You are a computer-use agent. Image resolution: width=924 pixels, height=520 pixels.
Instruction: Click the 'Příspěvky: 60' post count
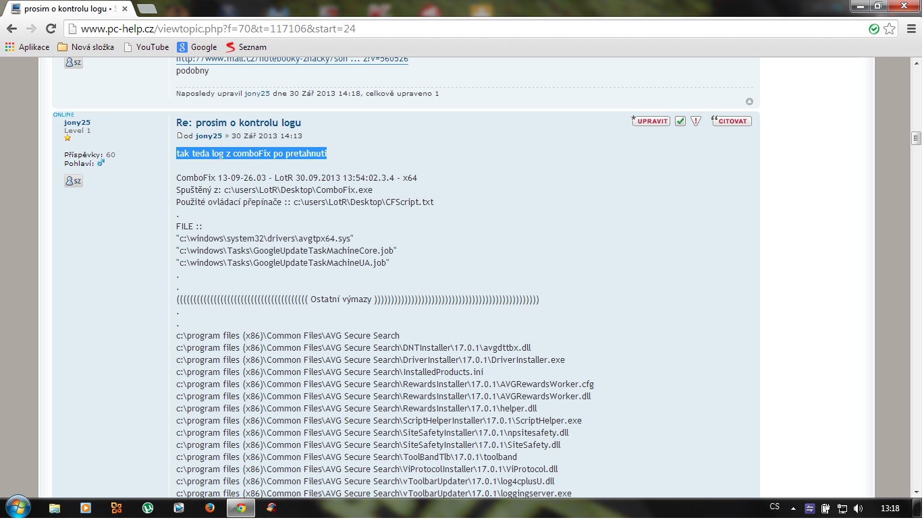(90, 155)
